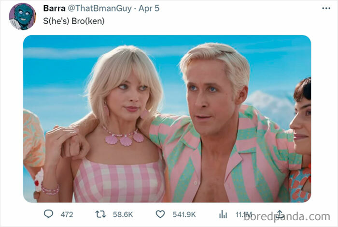The height and width of the screenshot is (227, 338).
Task: Open Barra's profile avatar
Action: pos(22,16)
